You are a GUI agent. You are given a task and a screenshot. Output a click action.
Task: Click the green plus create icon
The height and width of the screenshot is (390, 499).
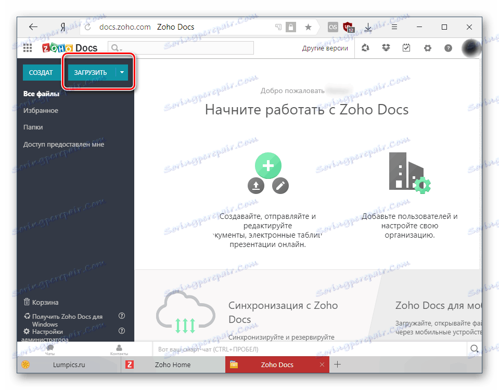click(x=268, y=165)
